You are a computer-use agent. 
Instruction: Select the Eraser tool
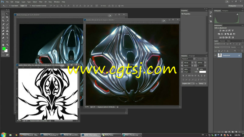click(3, 31)
